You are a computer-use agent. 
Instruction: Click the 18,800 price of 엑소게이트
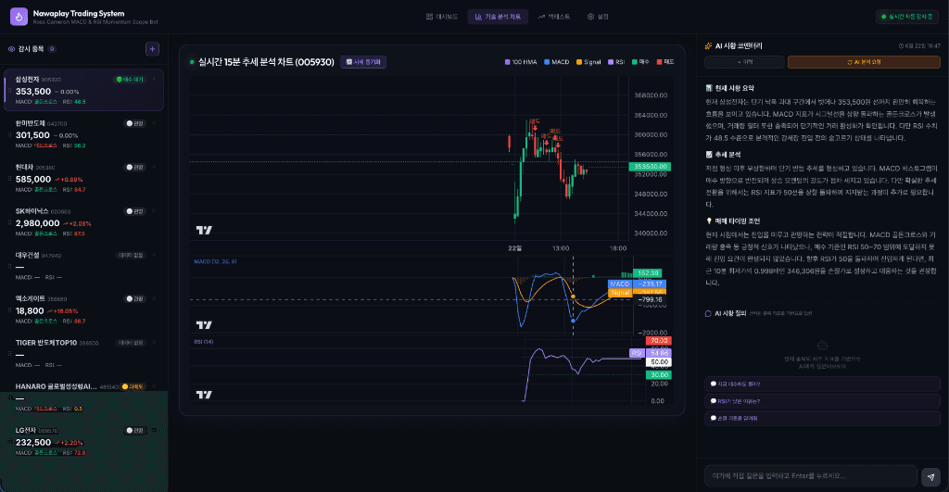pos(30,310)
